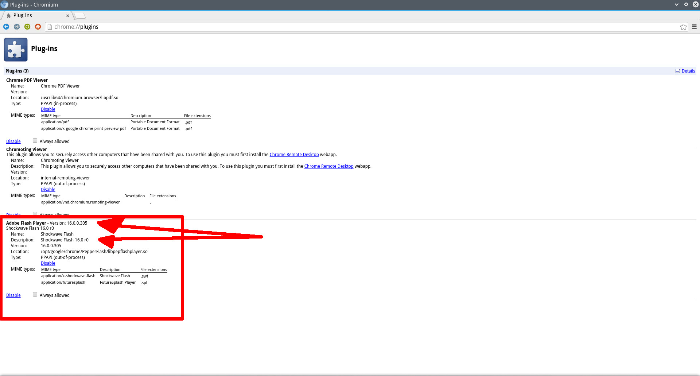Close the Plug-ins tab
700x376 pixels.
(x=68, y=16)
